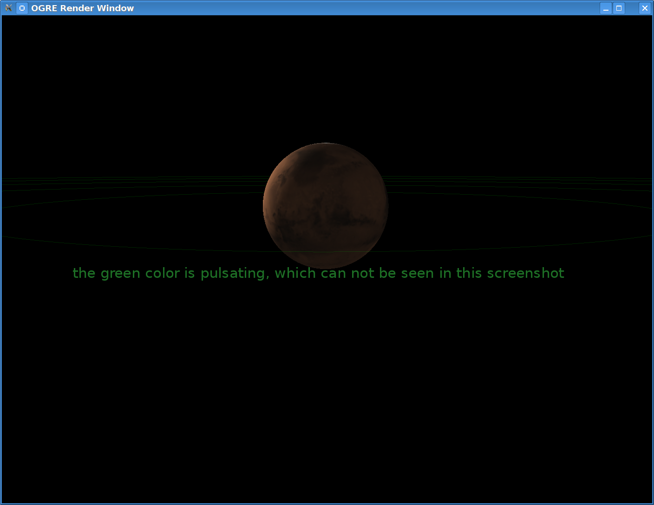Minimize the OGRE Render Window
This screenshot has height=505, width=654.
pos(606,8)
